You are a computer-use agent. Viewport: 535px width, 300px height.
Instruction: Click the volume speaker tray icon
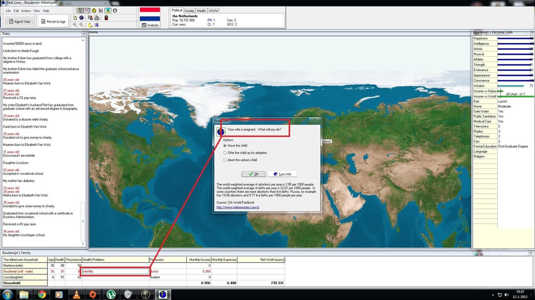click(x=506, y=295)
